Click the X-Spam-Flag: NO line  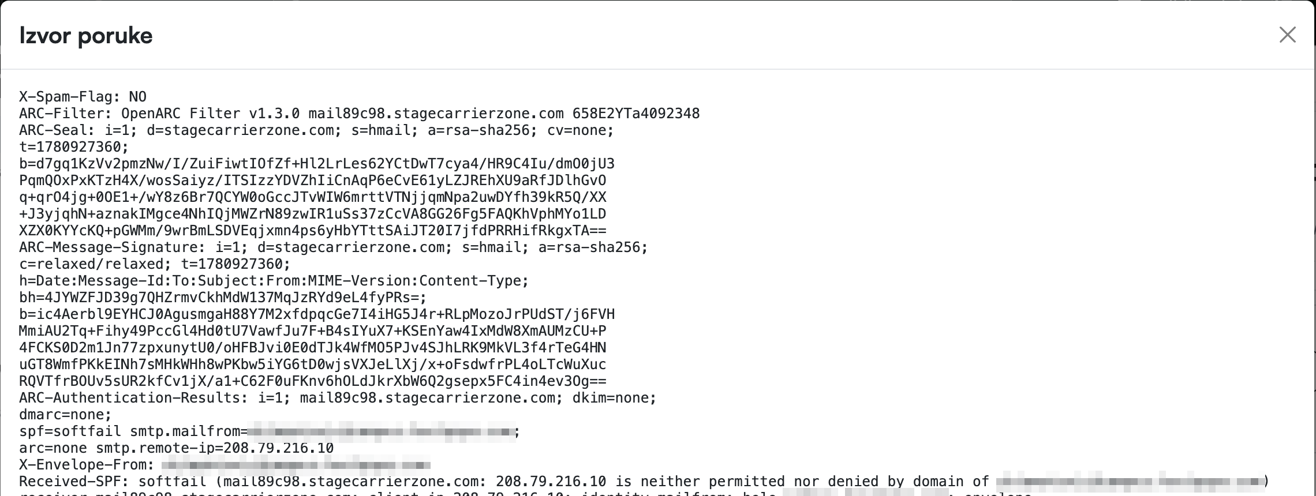click(x=83, y=97)
